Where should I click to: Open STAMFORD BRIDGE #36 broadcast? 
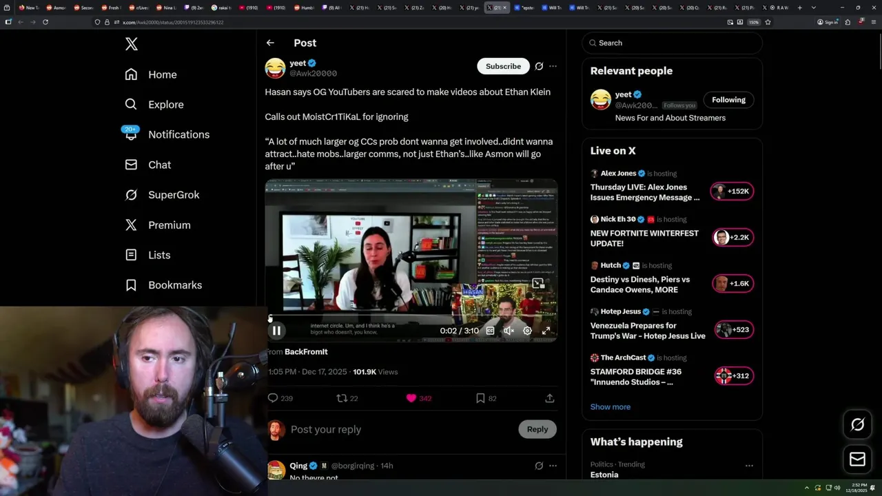[636, 377]
